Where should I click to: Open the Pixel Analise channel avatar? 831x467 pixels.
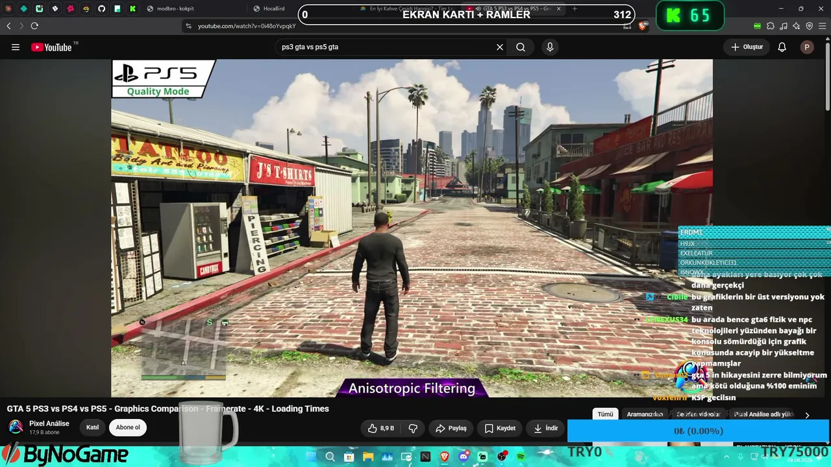16,427
